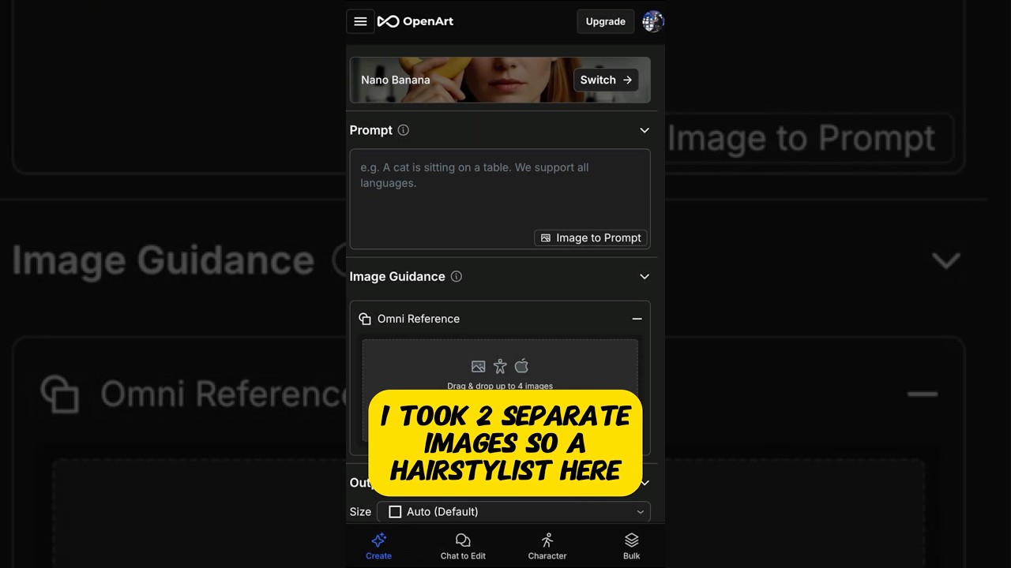Click the character figure icon in drop zone
This screenshot has width=1011, height=568.
pyautogui.click(x=500, y=366)
